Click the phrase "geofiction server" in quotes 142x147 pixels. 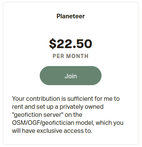[x=38, y=115]
